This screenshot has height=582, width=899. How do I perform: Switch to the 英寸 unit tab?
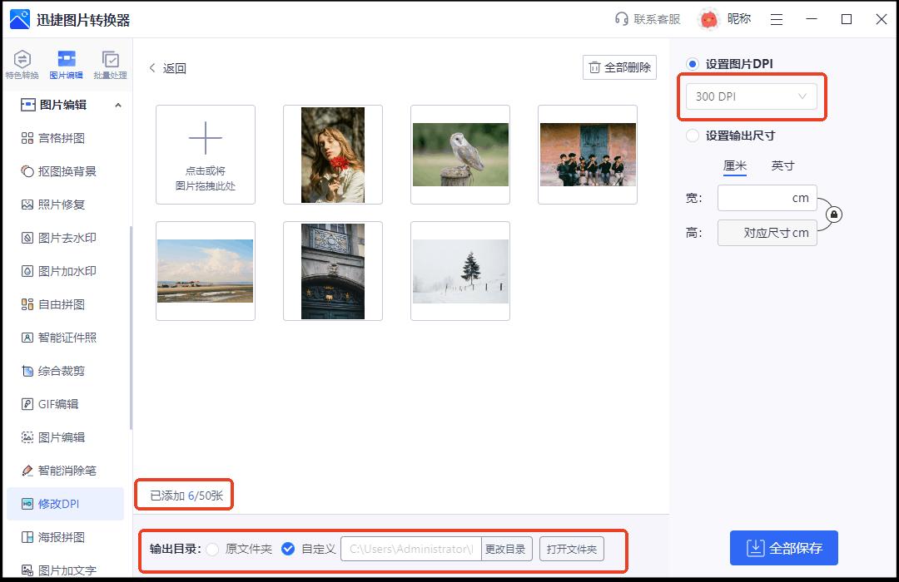782,165
